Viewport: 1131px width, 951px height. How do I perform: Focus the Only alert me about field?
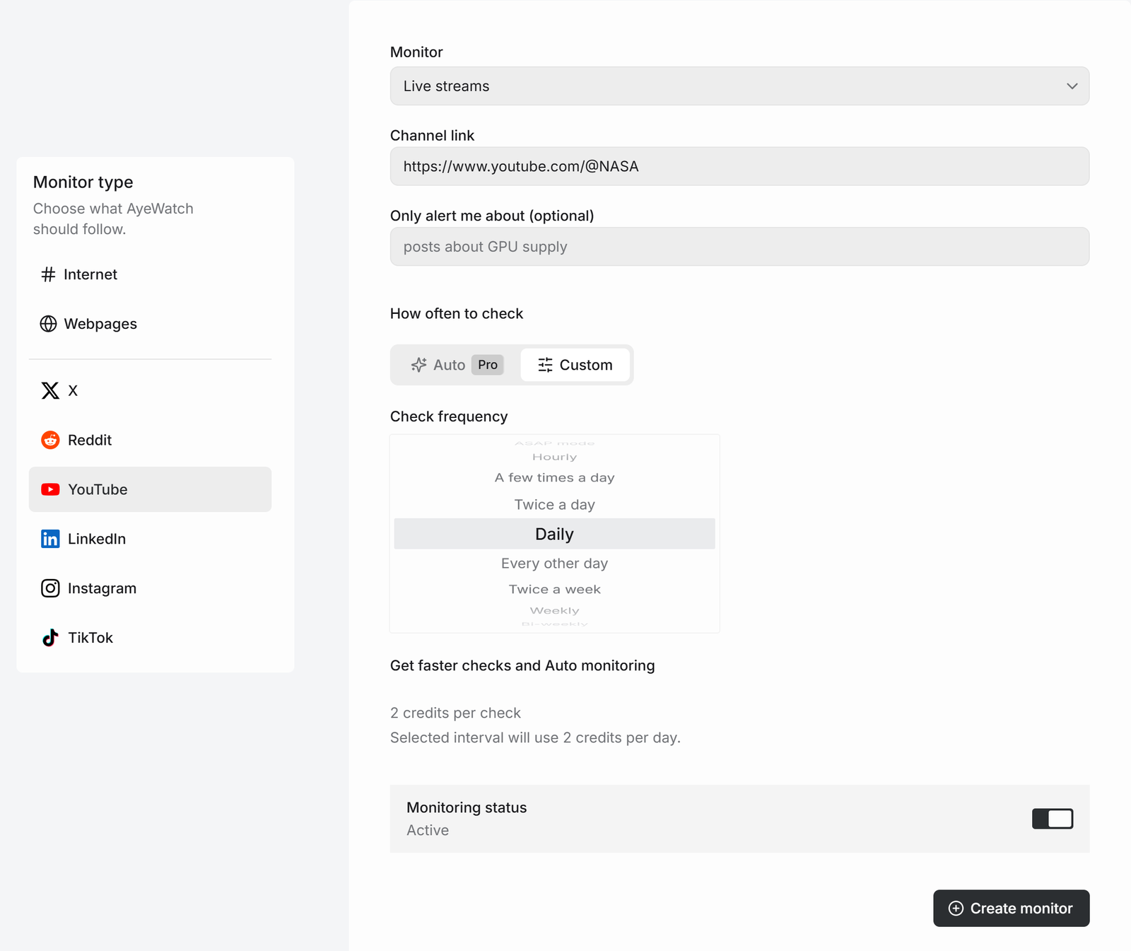(739, 247)
